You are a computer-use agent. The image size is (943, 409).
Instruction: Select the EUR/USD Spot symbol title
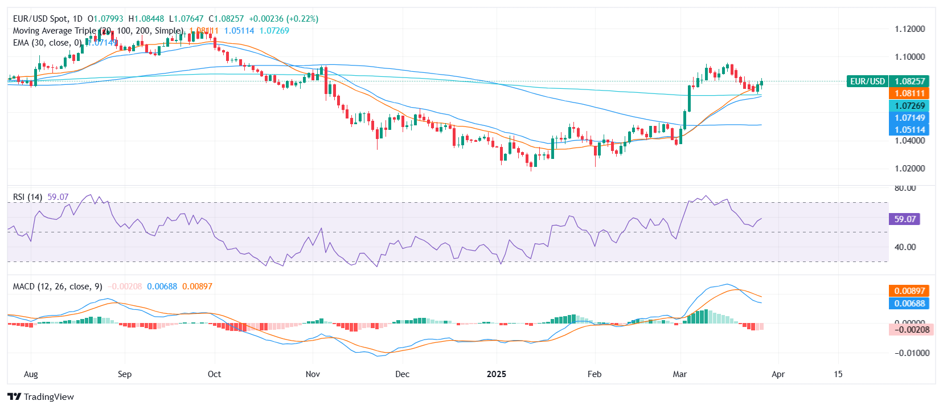pos(48,19)
